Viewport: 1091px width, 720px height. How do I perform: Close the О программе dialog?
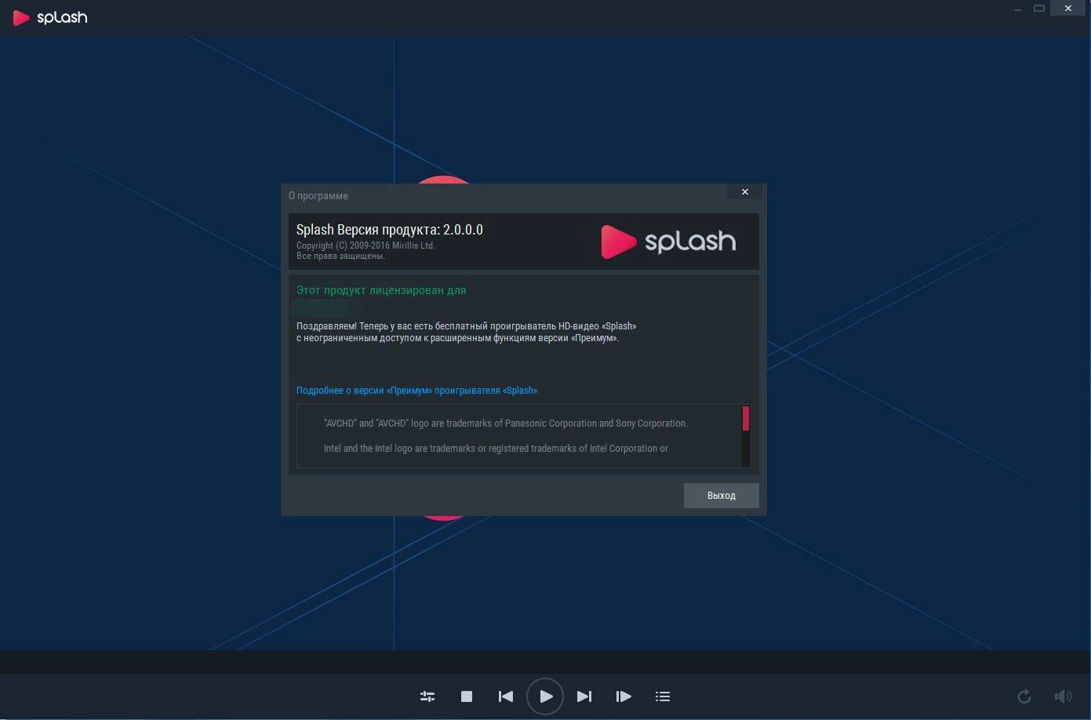click(745, 192)
